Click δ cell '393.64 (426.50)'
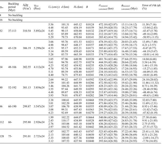162x144 pixels. click(108, 141)
